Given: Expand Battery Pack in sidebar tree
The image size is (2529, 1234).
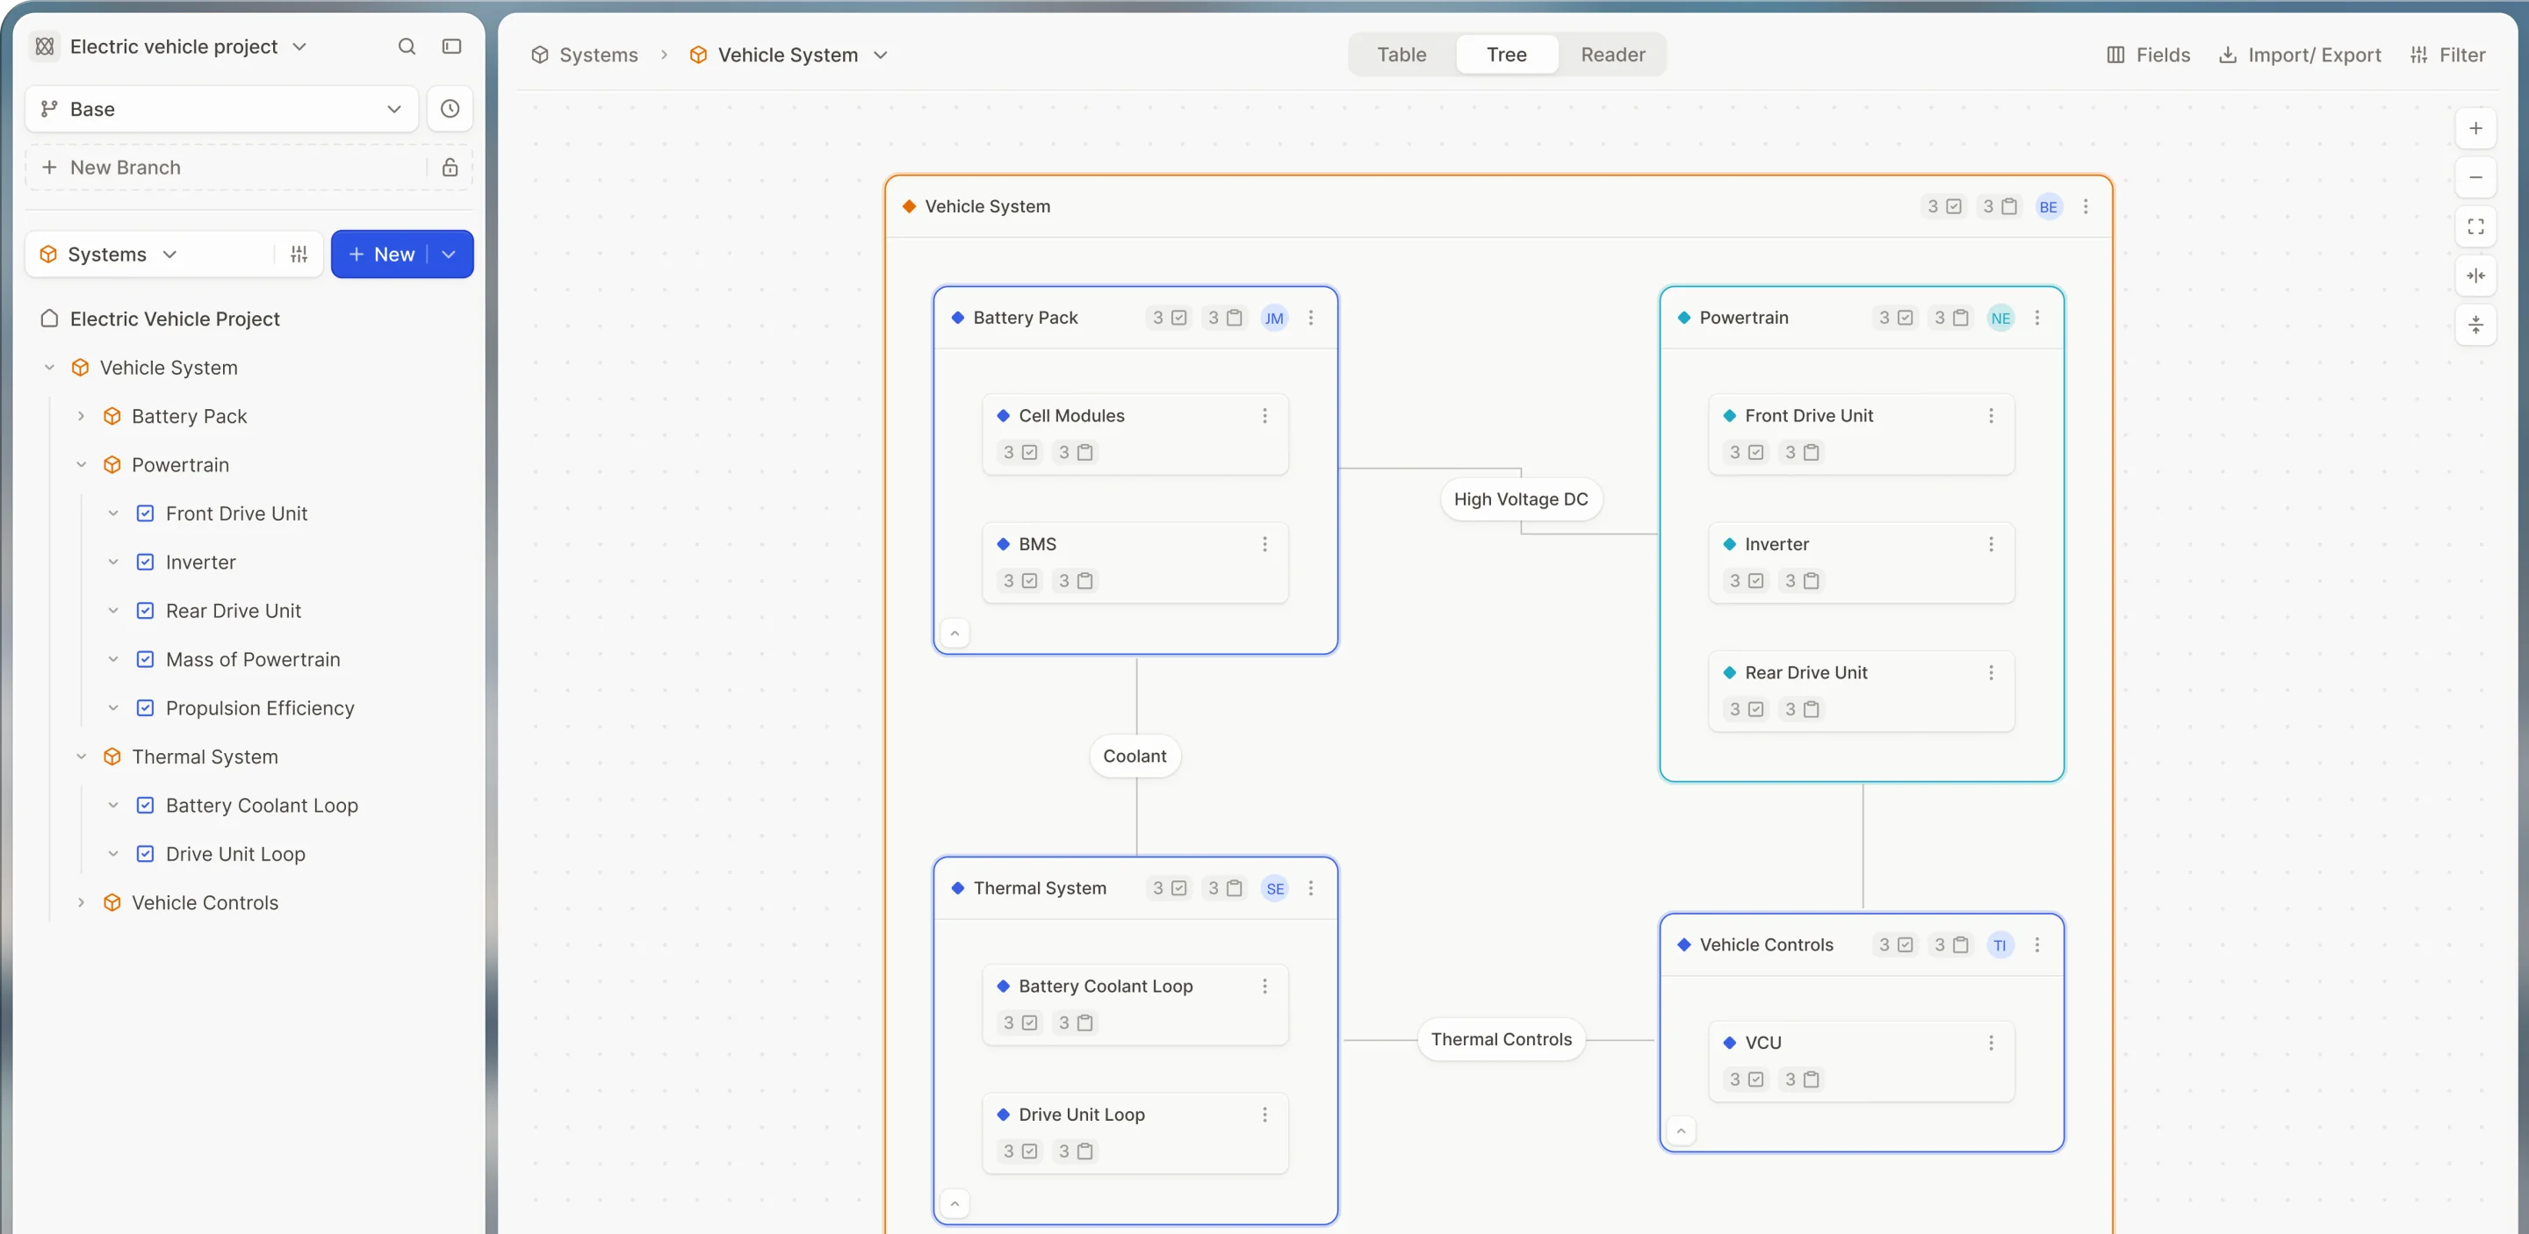Looking at the screenshot, I should point(82,416).
